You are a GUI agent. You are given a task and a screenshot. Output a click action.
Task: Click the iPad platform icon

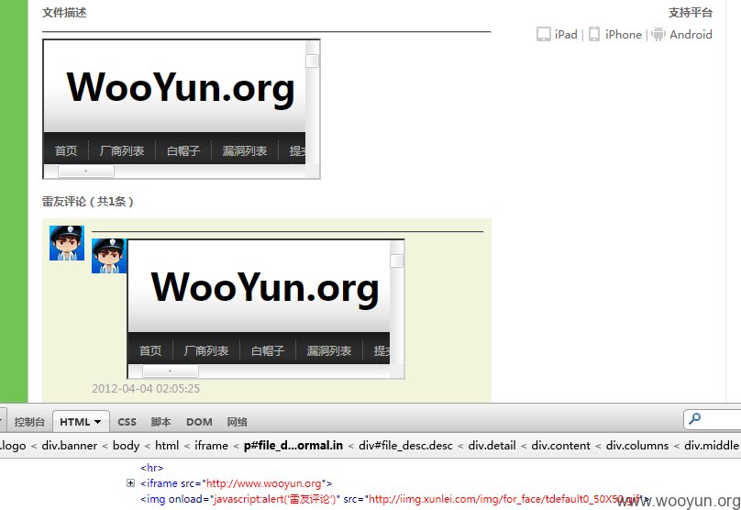544,34
